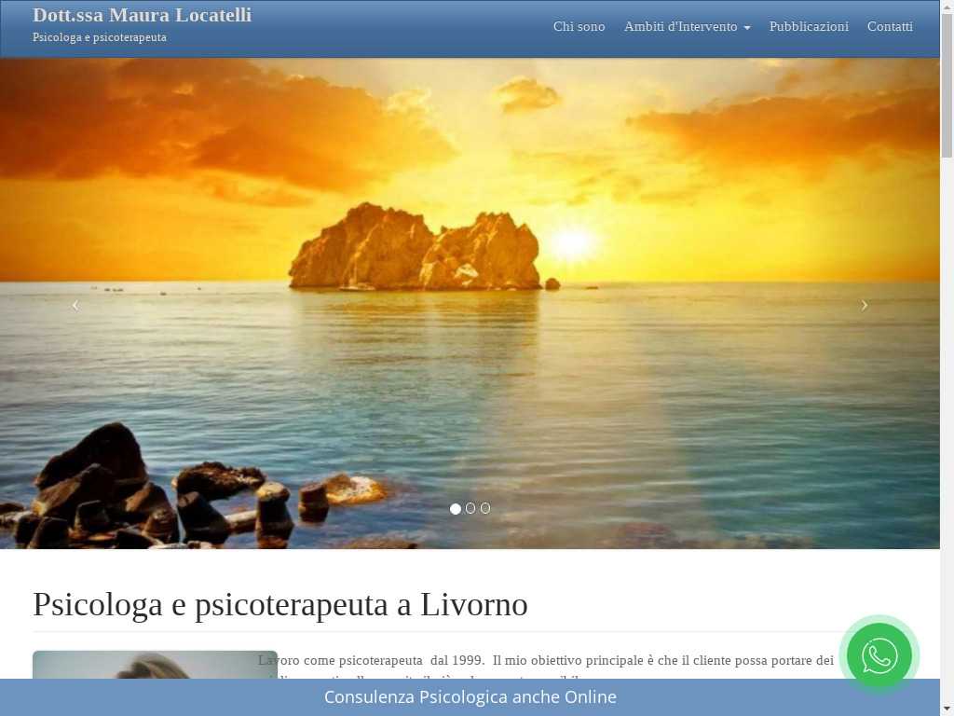Go to previous slide with left arrow
954x716 pixels.
(x=75, y=305)
